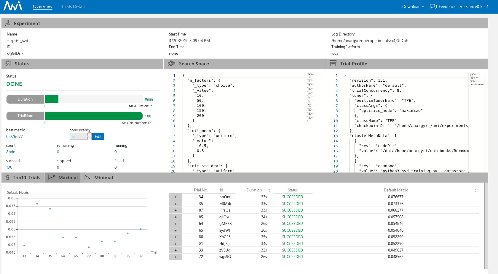Image resolution: width=498 pixels, height=274 pixels.
Task: Click the Feedback chat icon
Action: pos(433,7)
